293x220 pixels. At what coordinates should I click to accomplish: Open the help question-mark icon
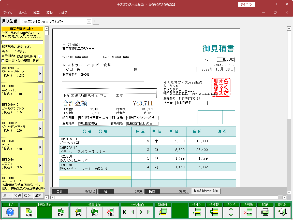coord(10,212)
